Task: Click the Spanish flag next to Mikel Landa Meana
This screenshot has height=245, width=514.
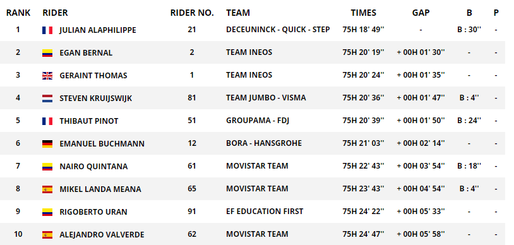Action: (47, 189)
